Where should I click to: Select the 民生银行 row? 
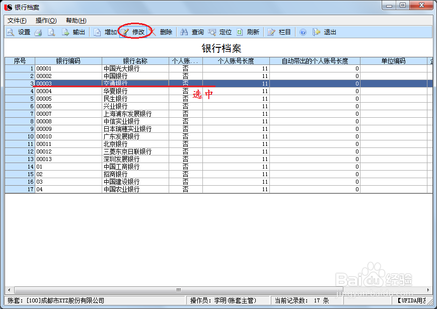pyautogui.click(x=219, y=99)
